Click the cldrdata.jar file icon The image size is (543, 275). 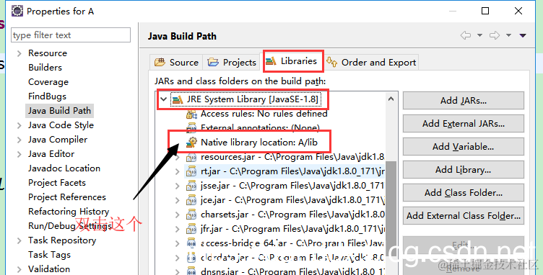tap(191, 258)
